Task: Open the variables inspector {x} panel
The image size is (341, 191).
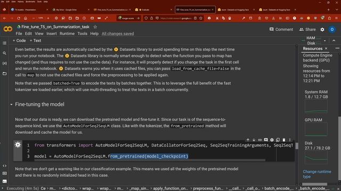Action: tap(4, 63)
